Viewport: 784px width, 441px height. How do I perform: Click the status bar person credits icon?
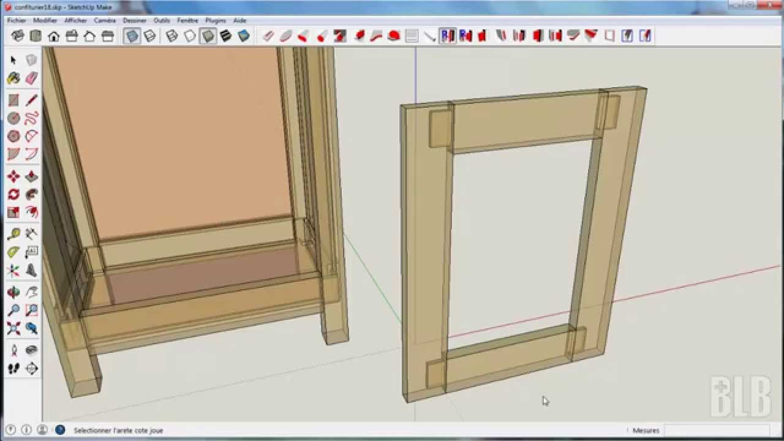coord(42,430)
